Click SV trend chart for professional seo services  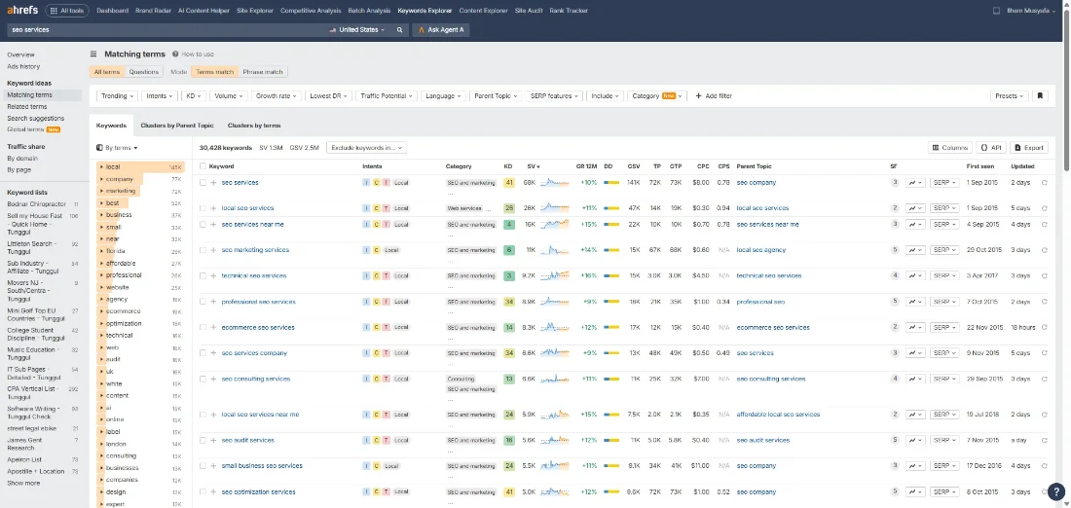[x=555, y=302]
